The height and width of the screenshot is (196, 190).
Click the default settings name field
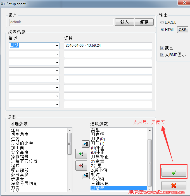61,22
